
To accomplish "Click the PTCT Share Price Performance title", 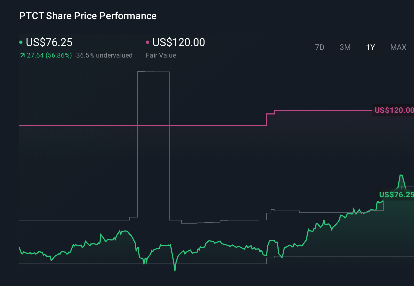I will [88, 16].
